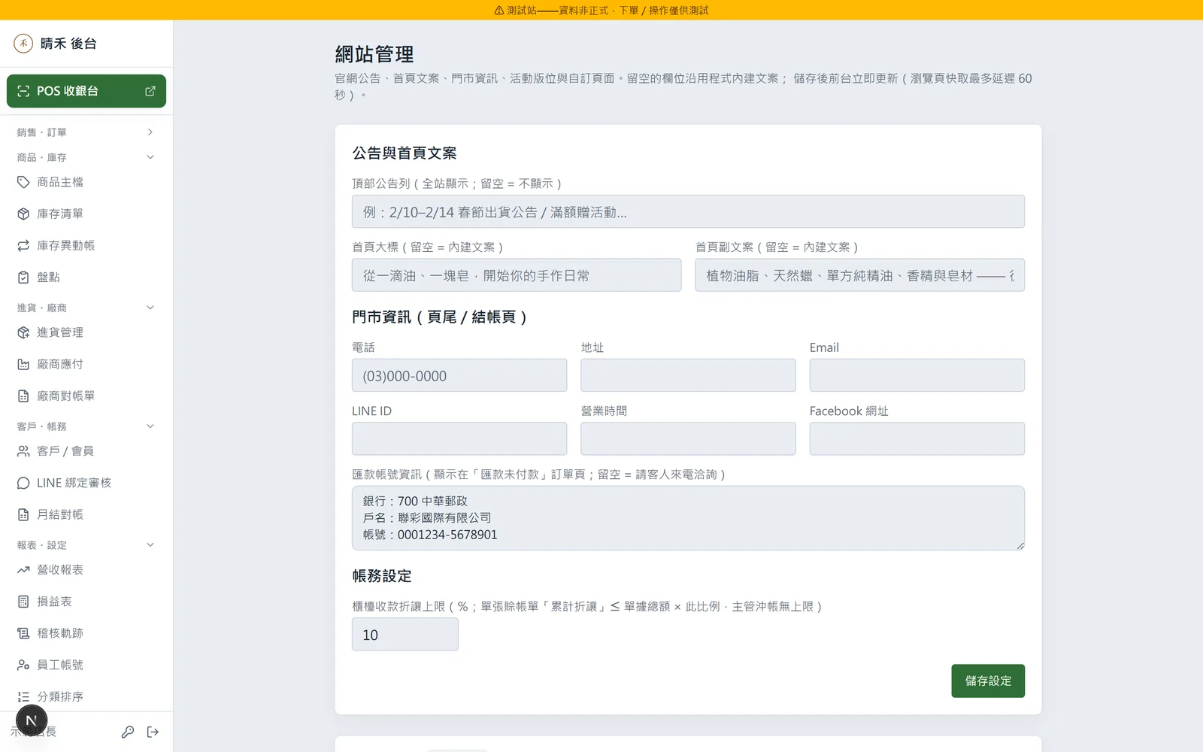Click the 儲存設定 button
Viewport: 1203px width, 752px height.
(988, 681)
